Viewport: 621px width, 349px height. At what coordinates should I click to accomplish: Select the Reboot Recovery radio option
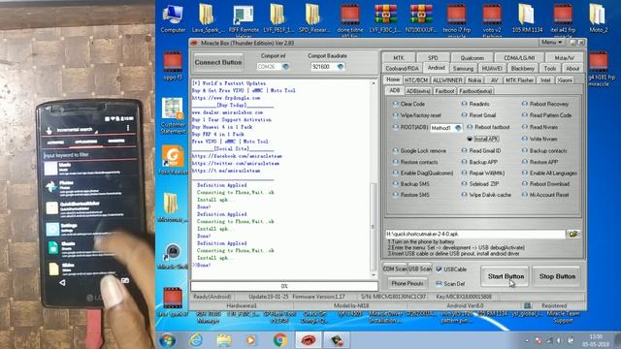coord(545,104)
